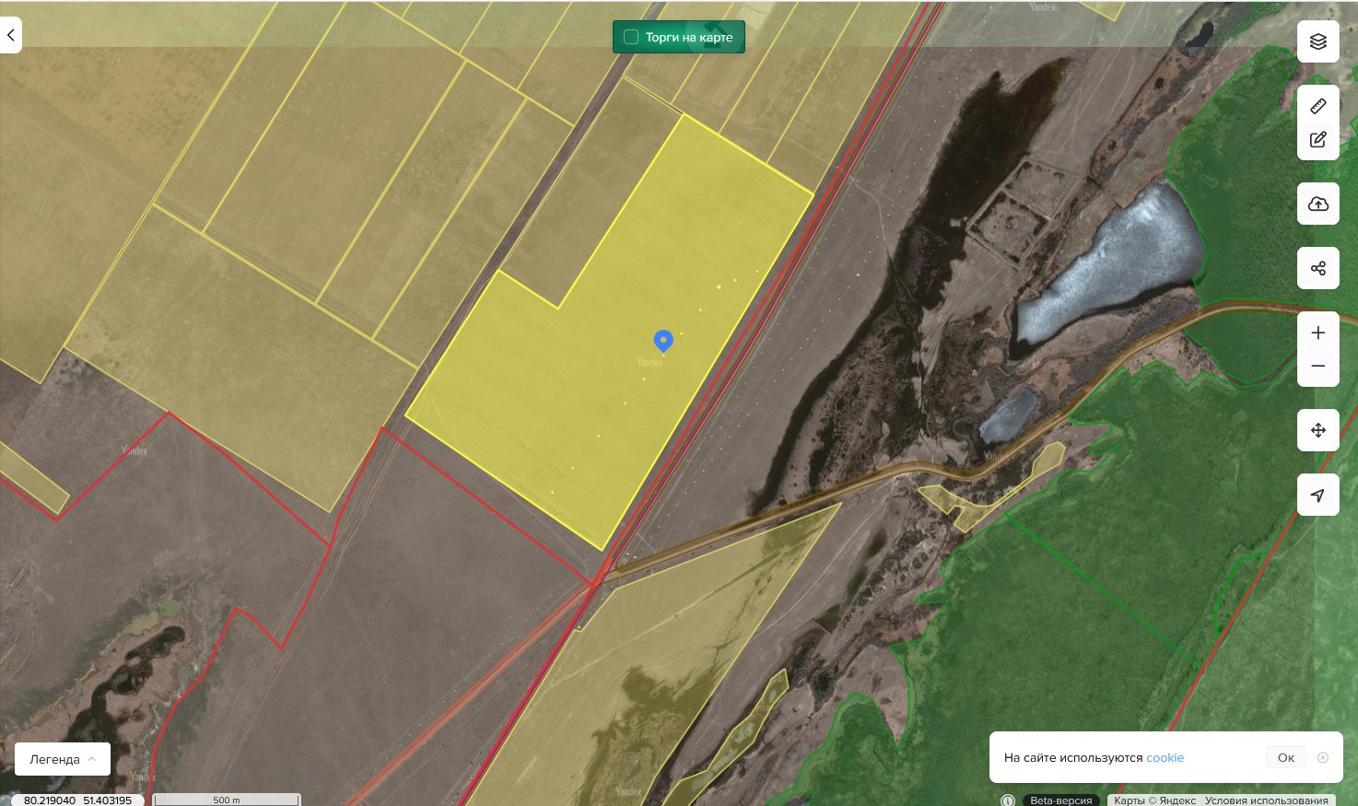Image resolution: width=1358 pixels, height=806 pixels.
Task: Click the '500 m' scale bar
Action: [227, 800]
